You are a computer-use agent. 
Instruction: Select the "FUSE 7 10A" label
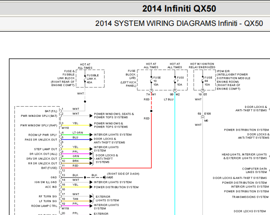(180, 81)
